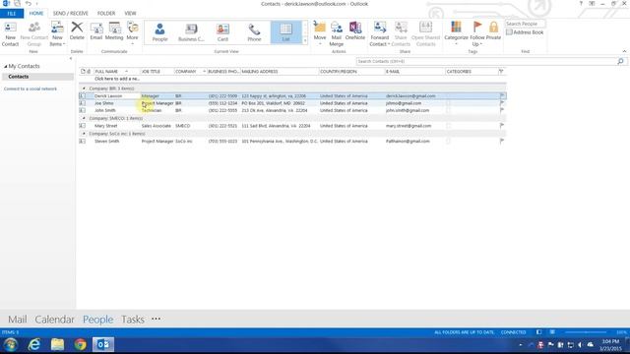Switch to the People view
This screenshot has height=354, width=630.
pos(159,32)
